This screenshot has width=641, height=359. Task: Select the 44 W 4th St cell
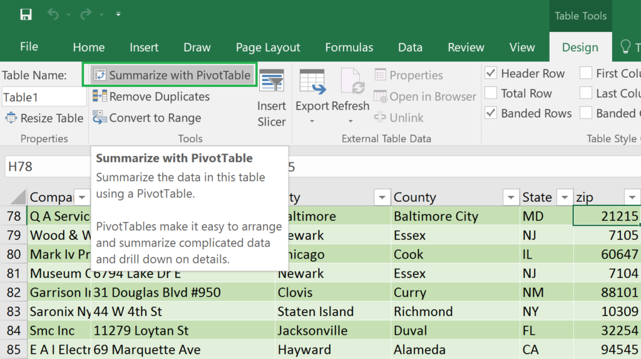(x=183, y=312)
